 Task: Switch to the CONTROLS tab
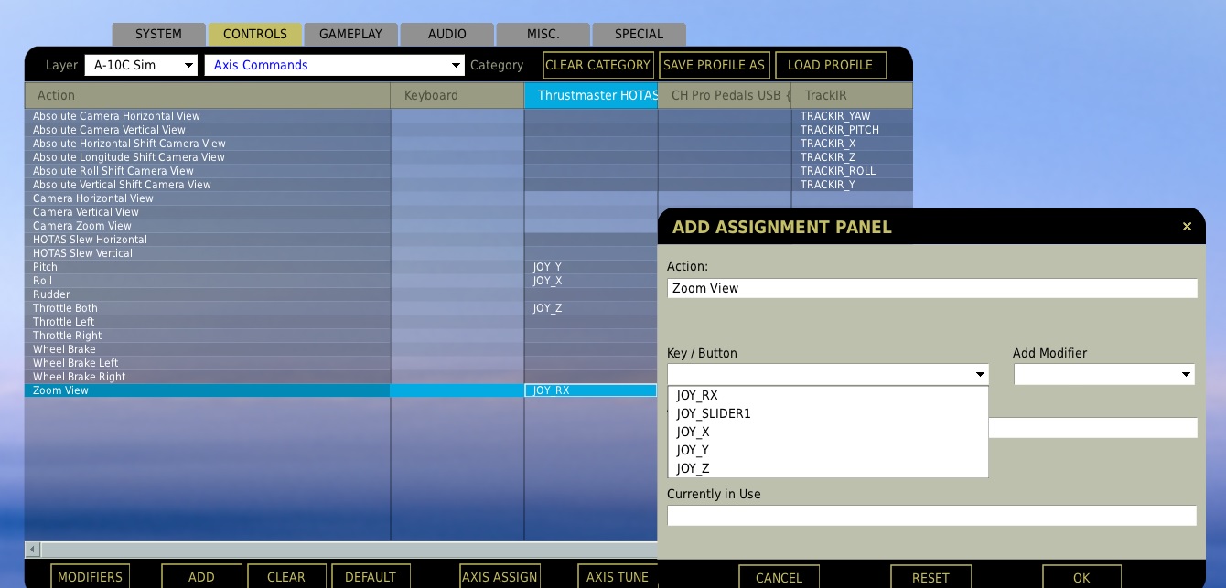[x=255, y=34]
